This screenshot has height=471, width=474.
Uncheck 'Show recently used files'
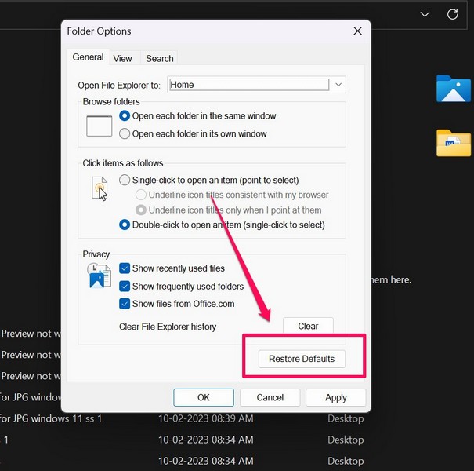click(x=125, y=269)
